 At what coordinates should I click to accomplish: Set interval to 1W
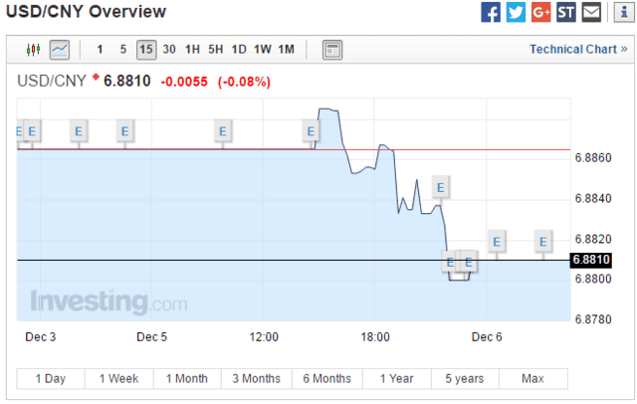coord(263,50)
